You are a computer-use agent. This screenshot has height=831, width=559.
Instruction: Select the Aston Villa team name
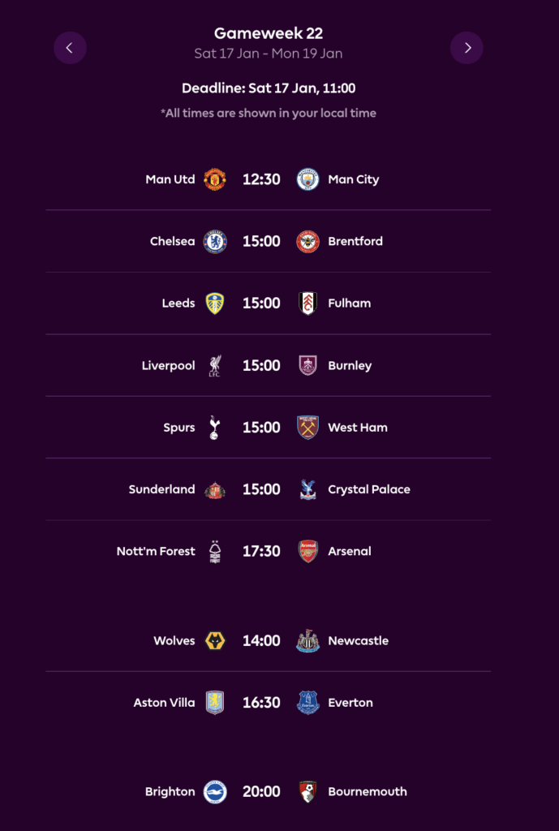coord(164,703)
